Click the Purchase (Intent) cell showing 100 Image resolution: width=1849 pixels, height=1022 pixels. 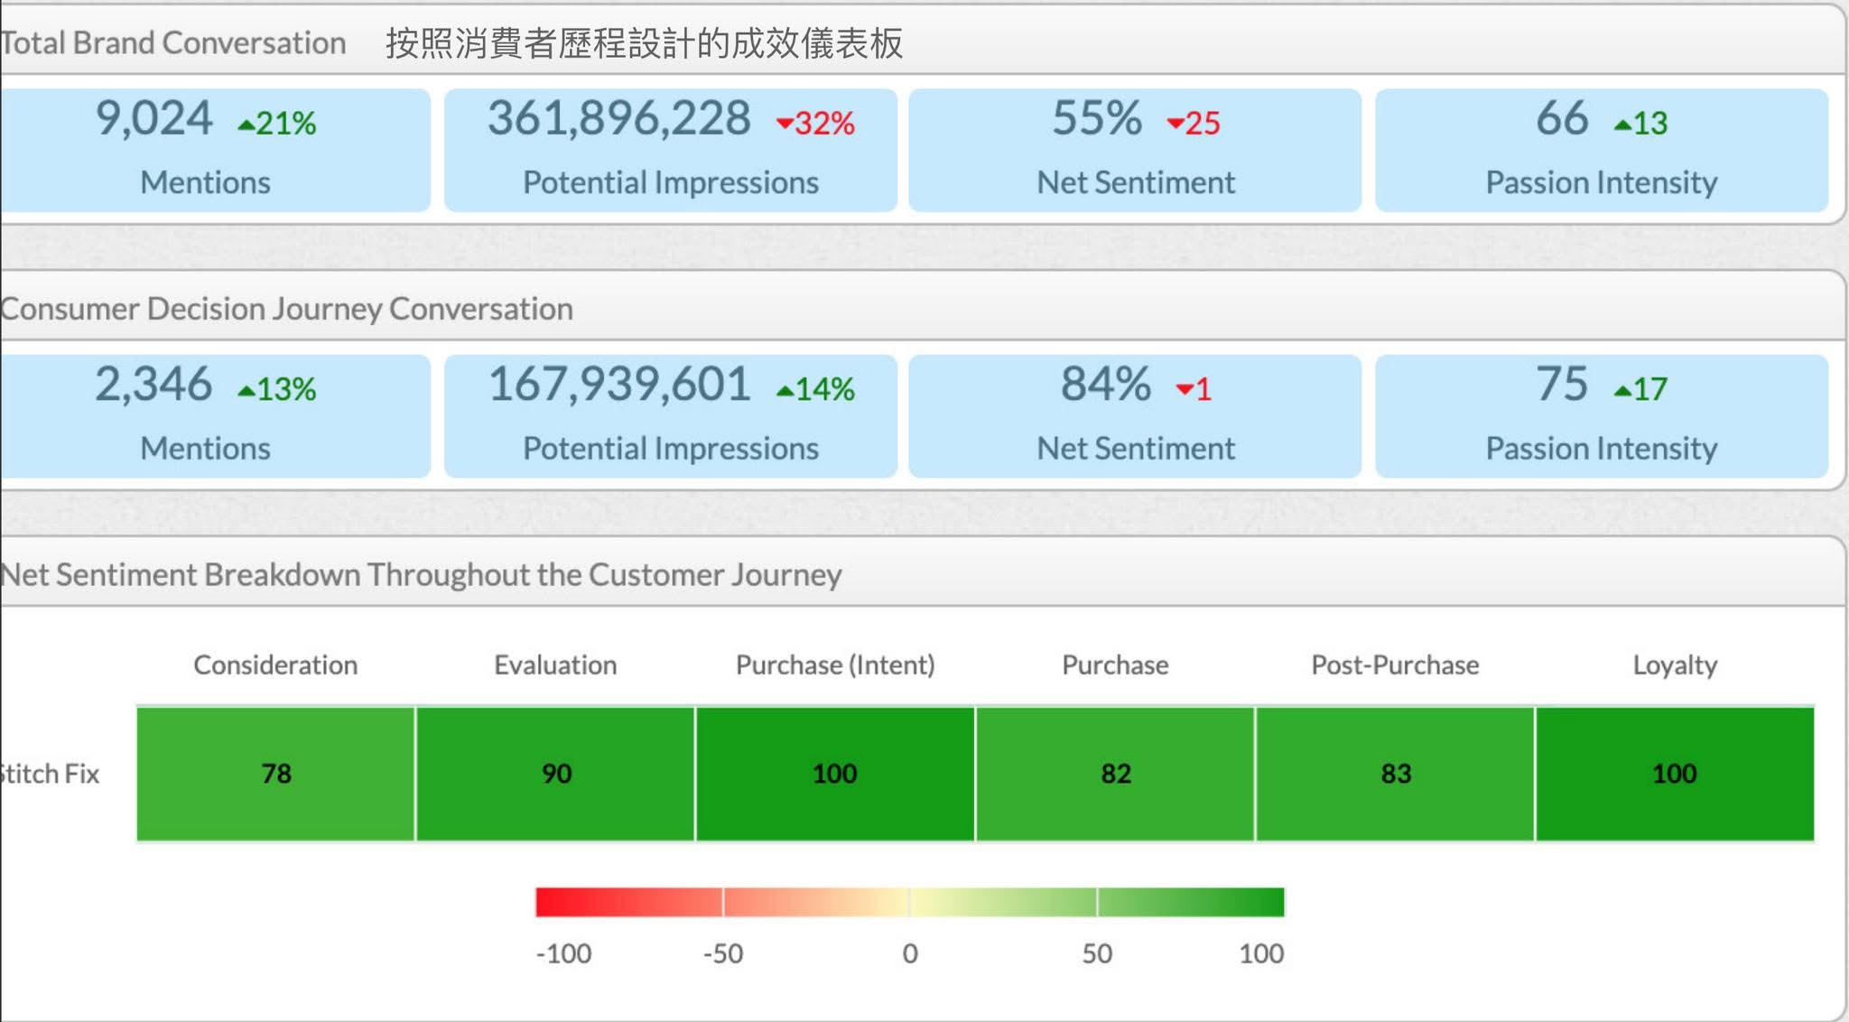pyautogui.click(x=835, y=774)
